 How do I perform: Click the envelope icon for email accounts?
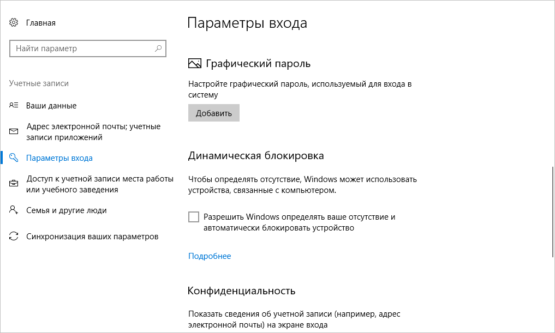click(14, 131)
